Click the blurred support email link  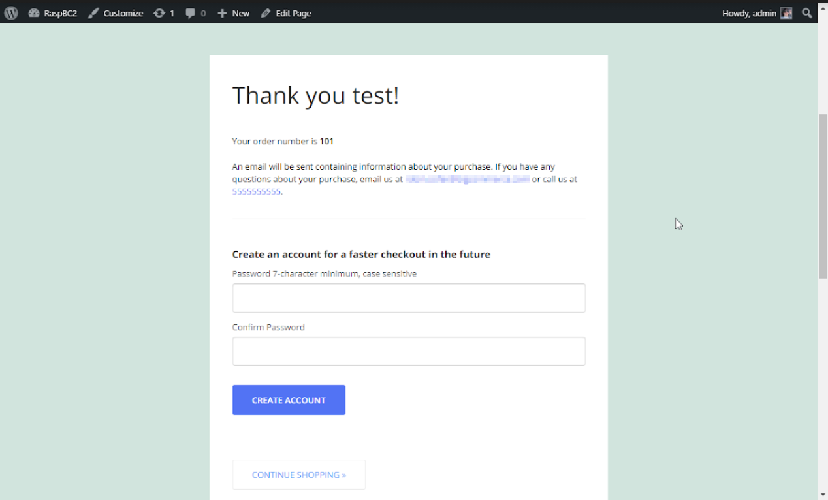point(466,179)
